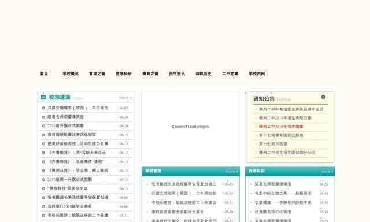Click the round icon in 通知公告 header
Viewport: 370px width, 222px height.
coord(323,97)
